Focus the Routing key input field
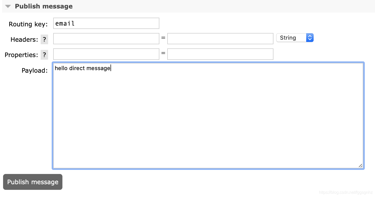Screen dimensions: 375x197 pos(106,23)
